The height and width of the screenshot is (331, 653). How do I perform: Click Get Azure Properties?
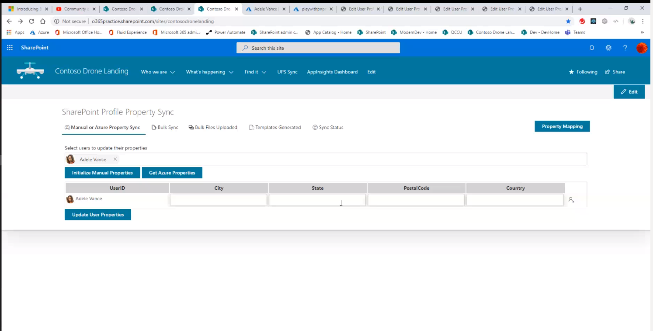coord(172,173)
